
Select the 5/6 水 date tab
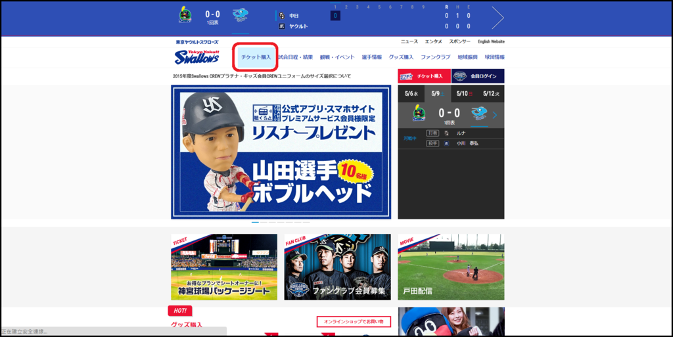[x=411, y=93]
